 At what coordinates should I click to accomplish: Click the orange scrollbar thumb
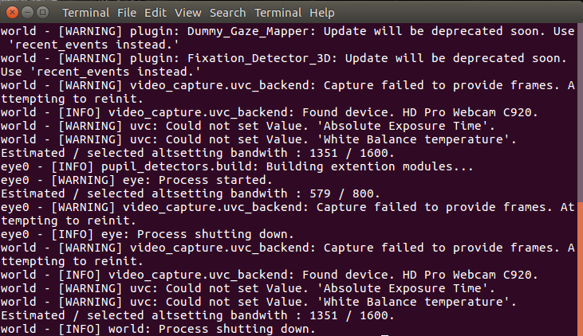coord(581,269)
